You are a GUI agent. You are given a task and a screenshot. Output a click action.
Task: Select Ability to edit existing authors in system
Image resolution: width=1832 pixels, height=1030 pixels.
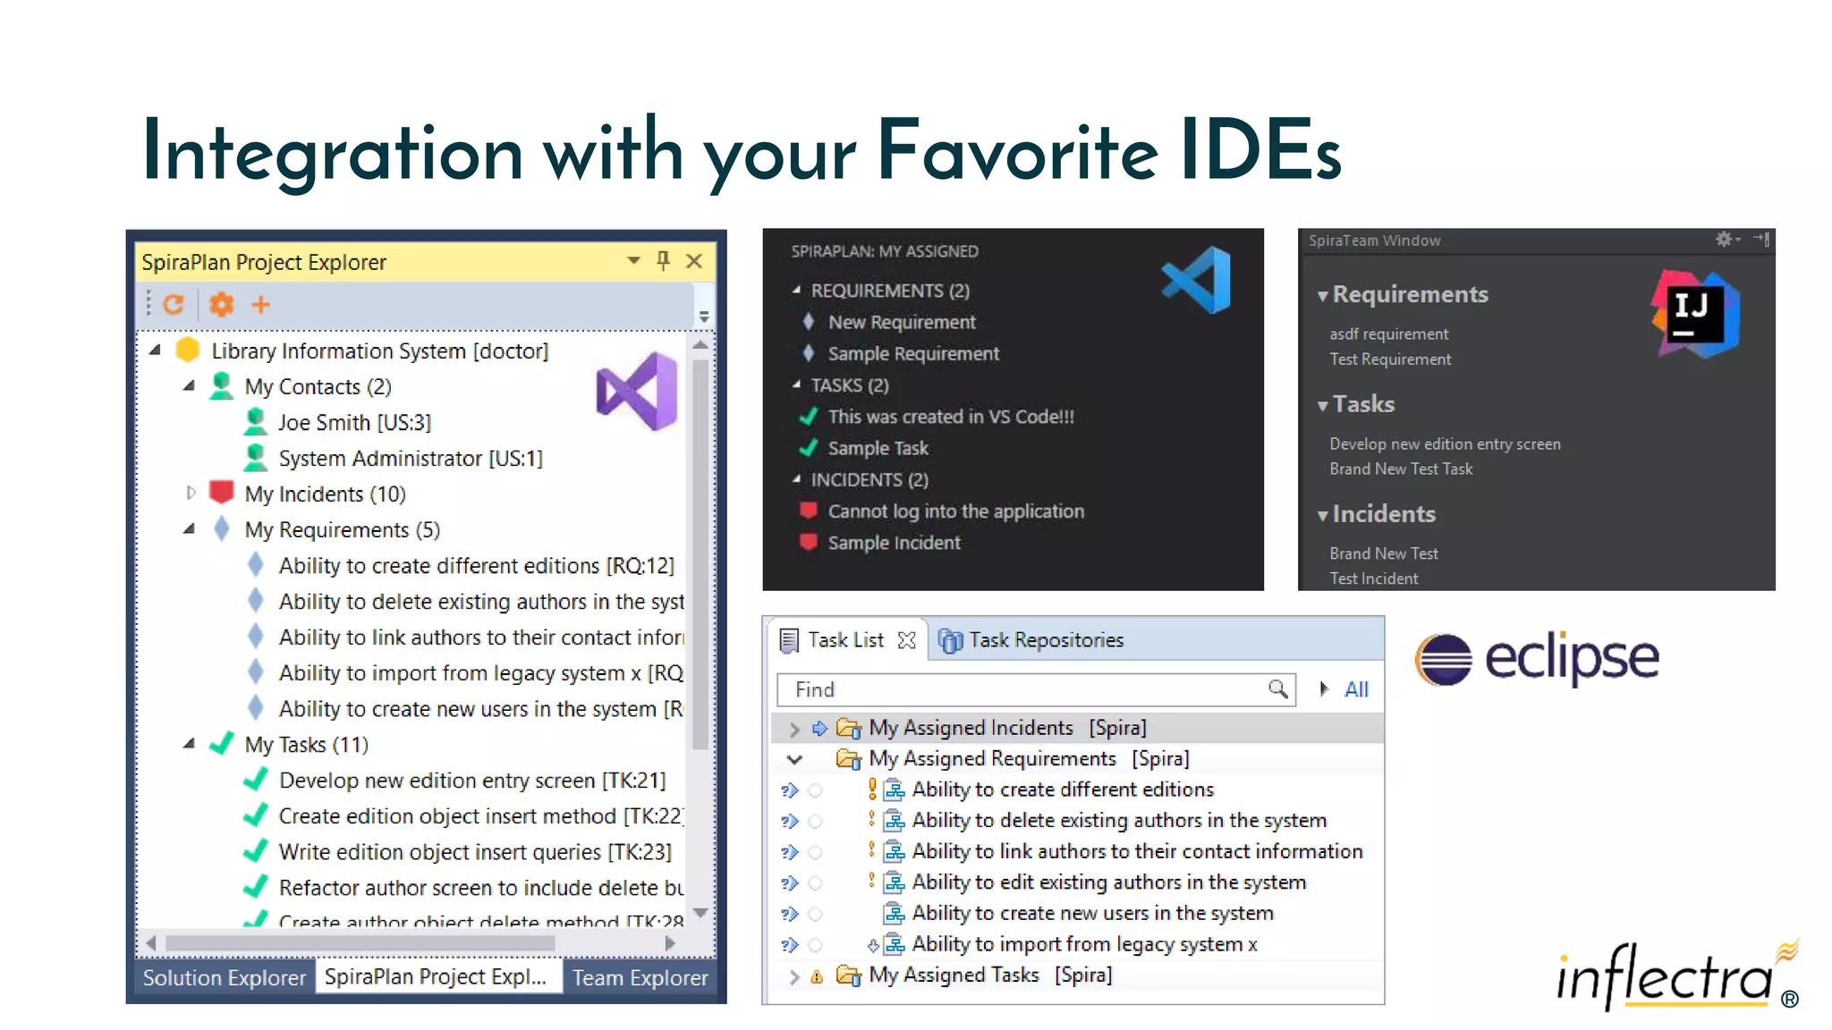click(x=1108, y=882)
